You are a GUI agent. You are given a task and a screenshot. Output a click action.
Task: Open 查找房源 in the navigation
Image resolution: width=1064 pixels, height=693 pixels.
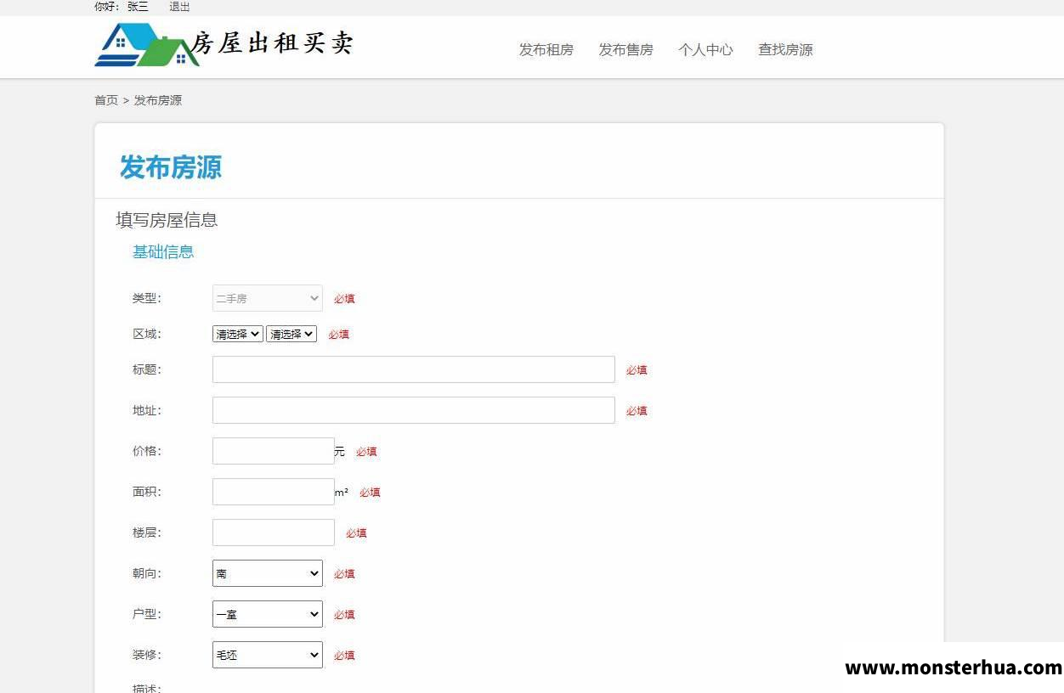pyautogui.click(x=785, y=50)
